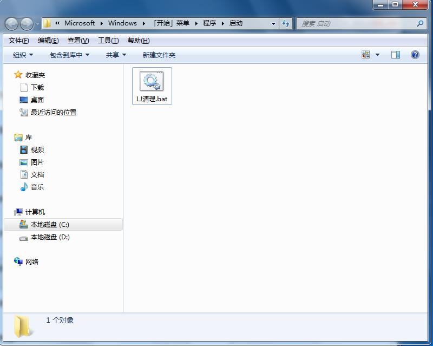The image size is (433, 346).
Task: Open 桌面 in the navigation pane
Action: coord(37,100)
